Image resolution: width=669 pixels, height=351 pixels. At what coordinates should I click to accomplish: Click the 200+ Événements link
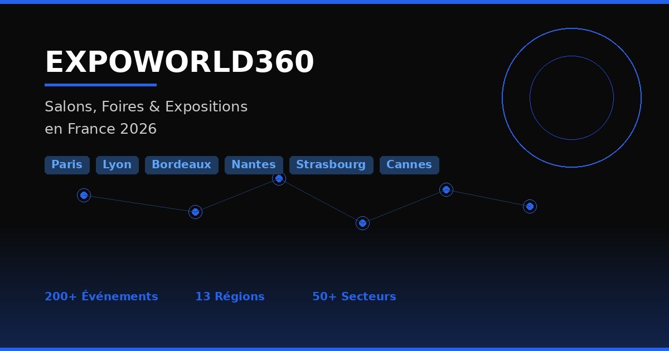tap(101, 296)
